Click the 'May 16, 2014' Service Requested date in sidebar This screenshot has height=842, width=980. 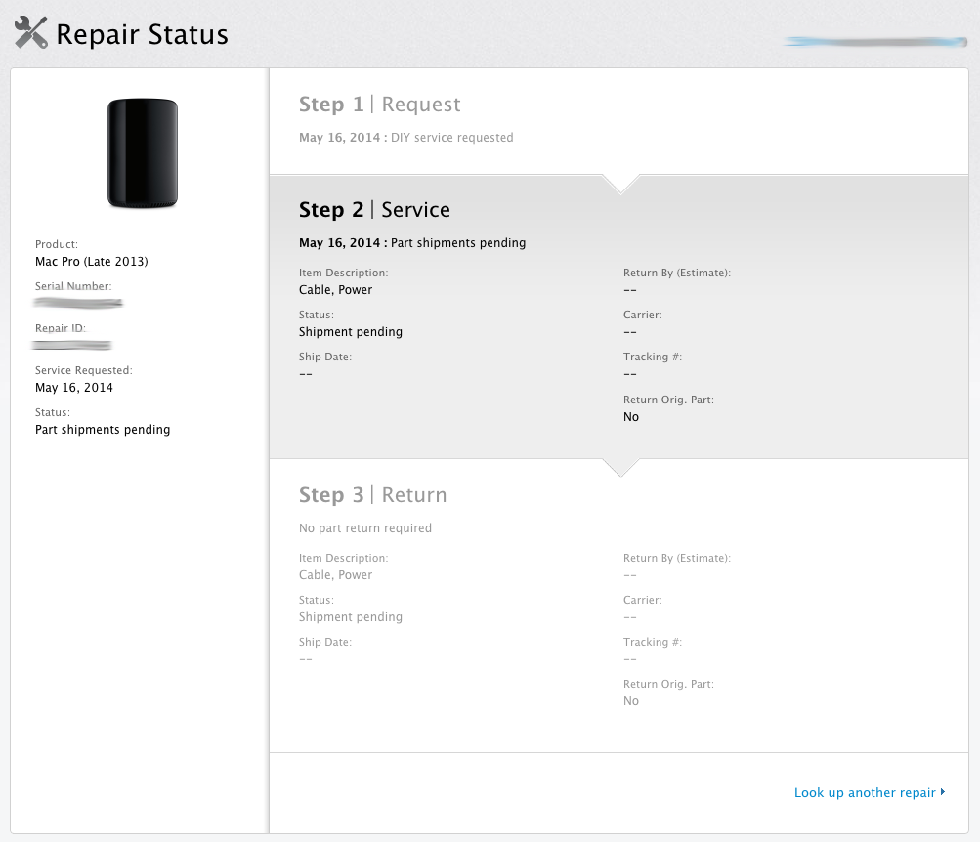[73, 387]
